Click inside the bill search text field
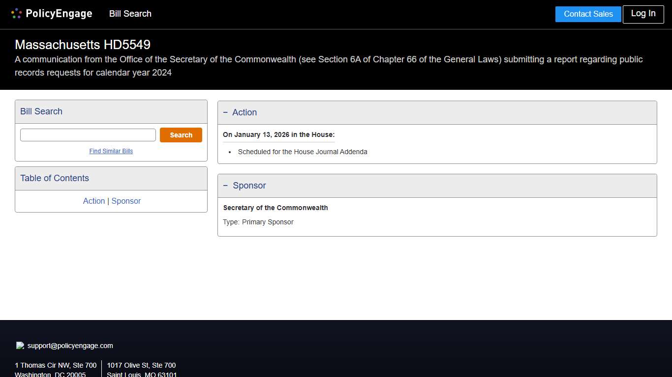Image resolution: width=672 pixels, height=377 pixels. (x=88, y=135)
